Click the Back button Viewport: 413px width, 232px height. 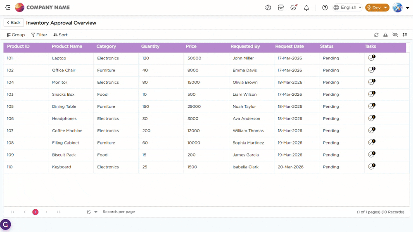(x=14, y=23)
